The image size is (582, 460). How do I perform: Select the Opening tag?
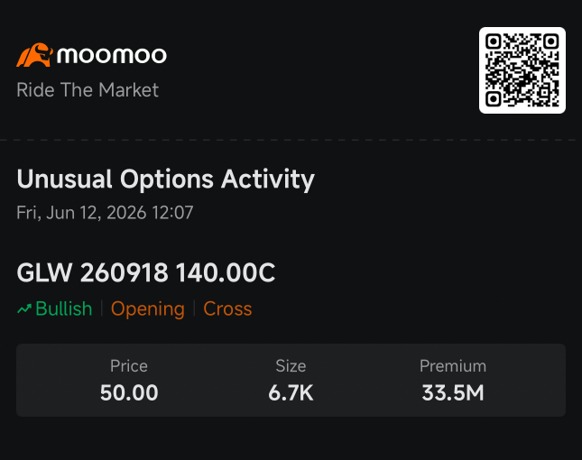click(148, 309)
